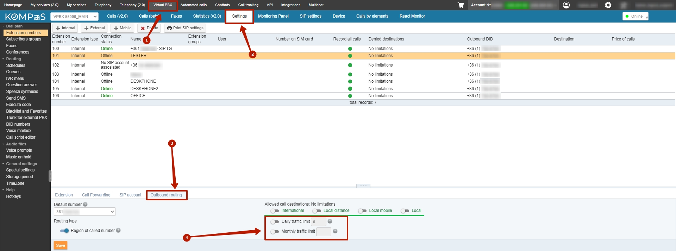This screenshot has width=676, height=251.
Task: Enable the Daily traffic limit switch
Action: coord(275,222)
